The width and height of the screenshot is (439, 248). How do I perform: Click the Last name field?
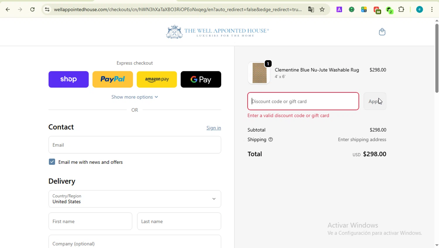click(x=179, y=221)
